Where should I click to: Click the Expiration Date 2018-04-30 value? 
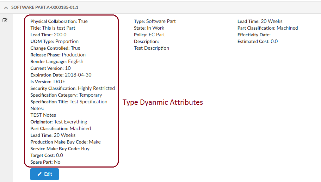point(78,75)
